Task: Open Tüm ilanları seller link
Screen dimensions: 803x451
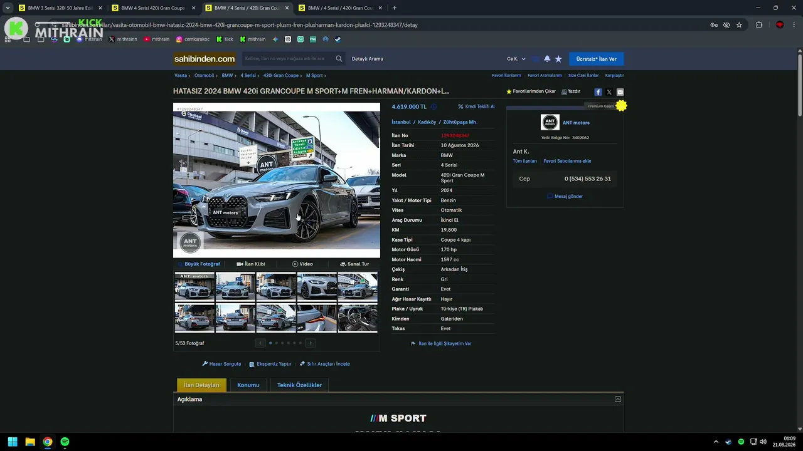Action: pyautogui.click(x=525, y=161)
